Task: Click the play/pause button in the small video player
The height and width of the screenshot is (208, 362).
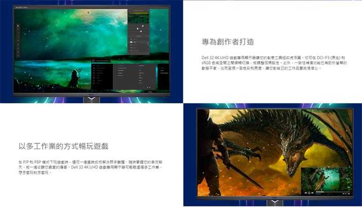Action: click(x=309, y=193)
